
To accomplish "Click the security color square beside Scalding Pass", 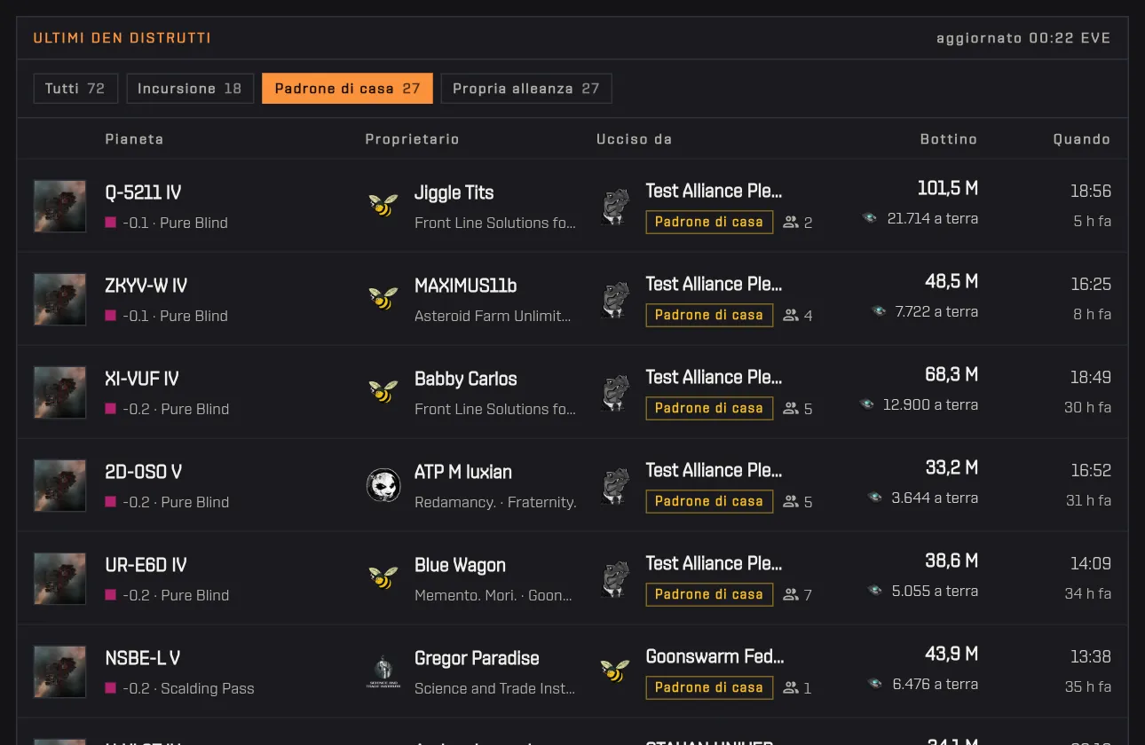I will 111,688.
